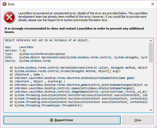
Task: Click the 'System.NullReferenceException' type line
Action: pyautogui.click(x=35, y=54)
